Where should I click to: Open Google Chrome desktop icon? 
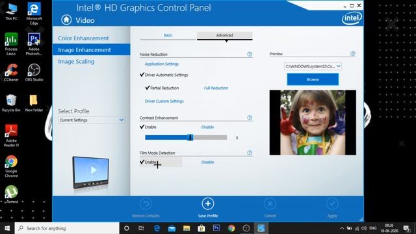pyautogui.click(x=11, y=166)
